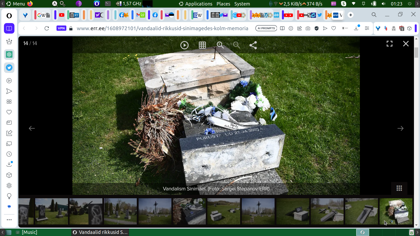Open Speed Dial from the sidebar
This screenshot has height=236, width=420.
coord(9,102)
